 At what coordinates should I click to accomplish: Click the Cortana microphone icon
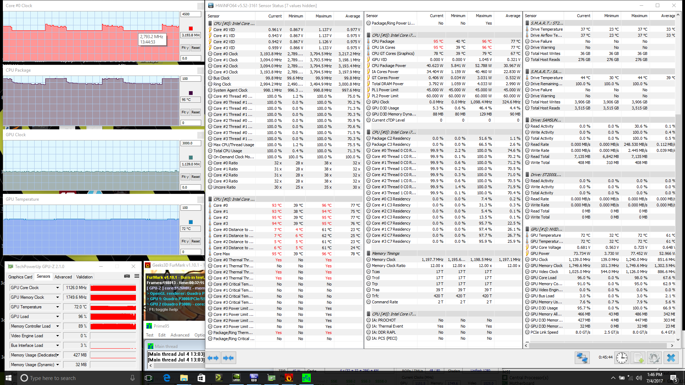point(132,378)
